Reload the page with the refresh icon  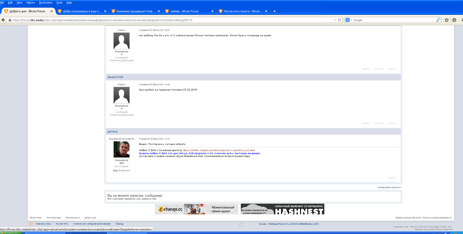[340, 20]
